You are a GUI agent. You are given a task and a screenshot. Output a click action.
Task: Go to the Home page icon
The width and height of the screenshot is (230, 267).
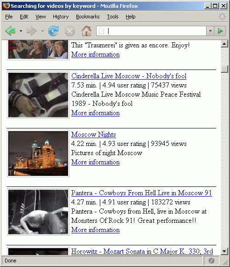pyautogui.click(x=86, y=31)
